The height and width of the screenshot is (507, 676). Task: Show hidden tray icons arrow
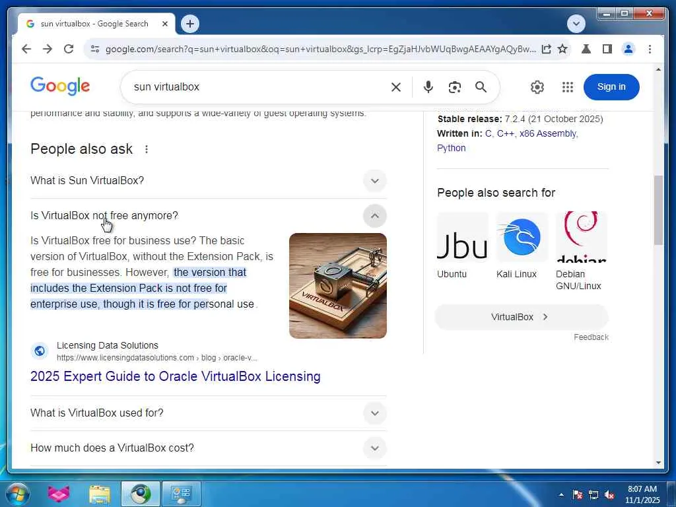pyautogui.click(x=561, y=494)
